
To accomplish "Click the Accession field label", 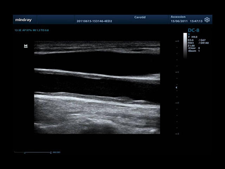I will pyautogui.click(x=178, y=17).
